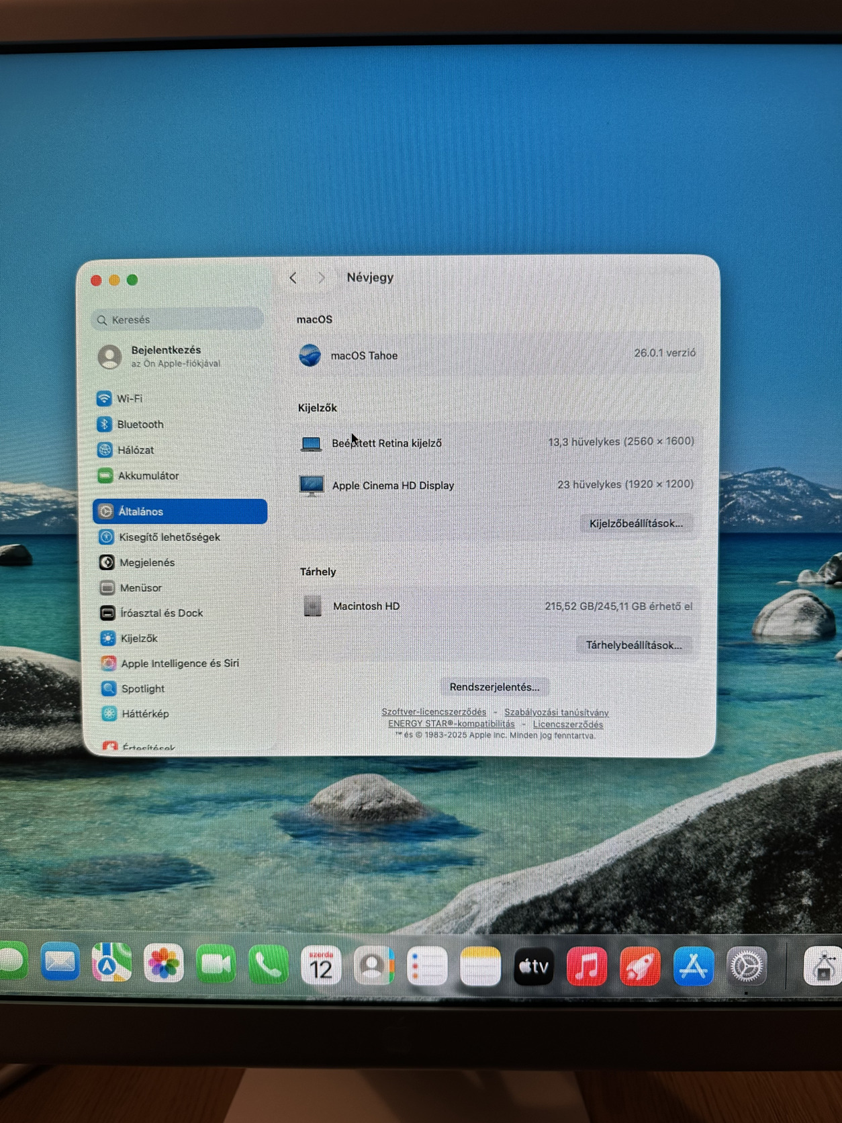Open FaceTime from the Dock
Image resolution: width=842 pixels, height=1123 pixels.
click(216, 964)
